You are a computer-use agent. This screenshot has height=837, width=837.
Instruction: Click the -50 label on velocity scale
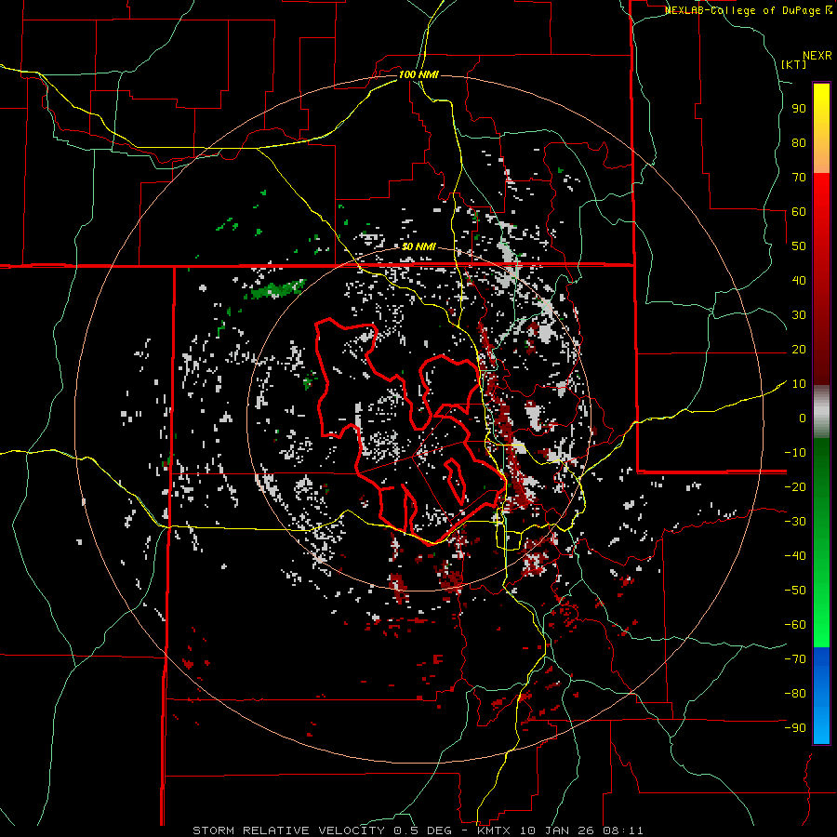(794, 591)
